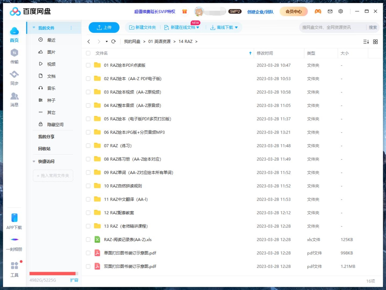
Task: Click the mail notification icon in title bar
Action: 330,11
